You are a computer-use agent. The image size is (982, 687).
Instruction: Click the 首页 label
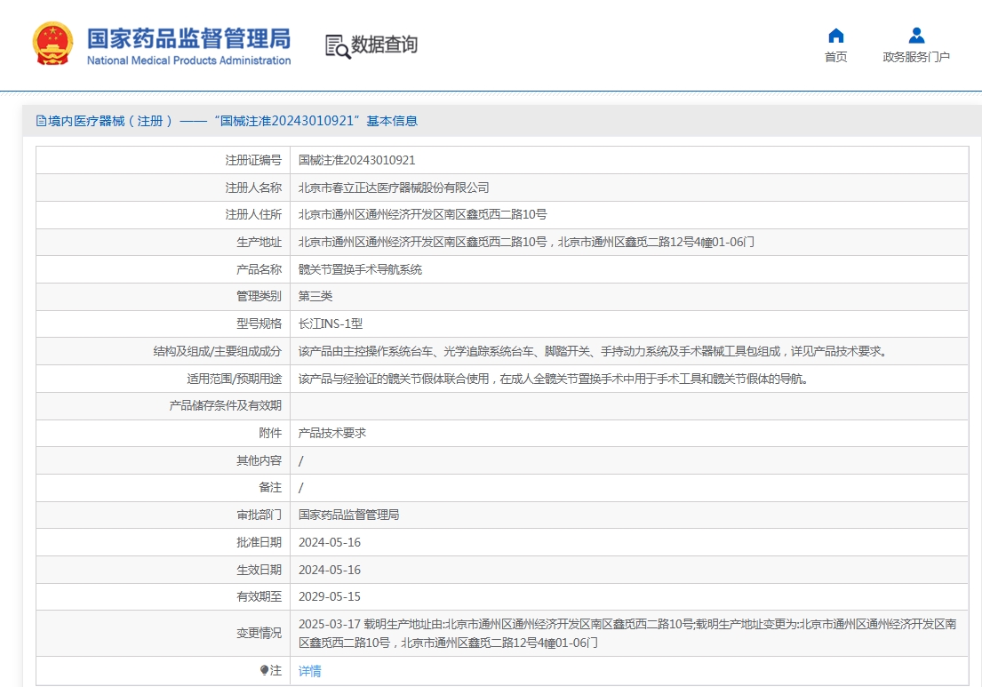click(x=835, y=57)
